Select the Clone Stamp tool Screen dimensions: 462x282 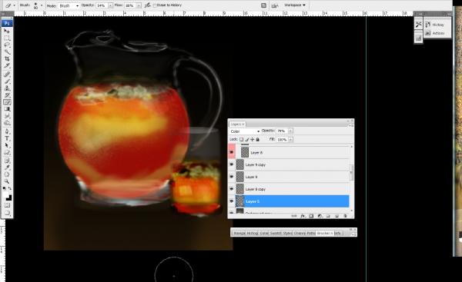[x=7, y=88]
